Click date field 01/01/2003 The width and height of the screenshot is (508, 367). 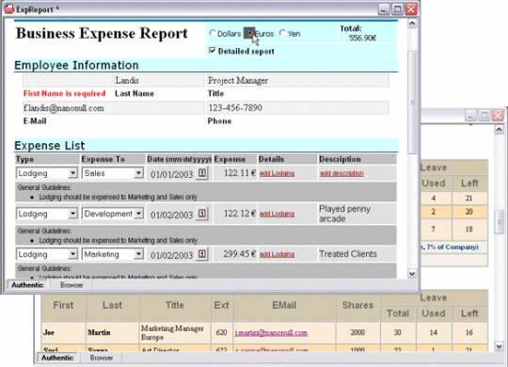(x=172, y=174)
